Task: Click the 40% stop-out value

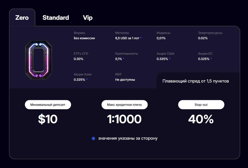Action: pyautogui.click(x=201, y=119)
